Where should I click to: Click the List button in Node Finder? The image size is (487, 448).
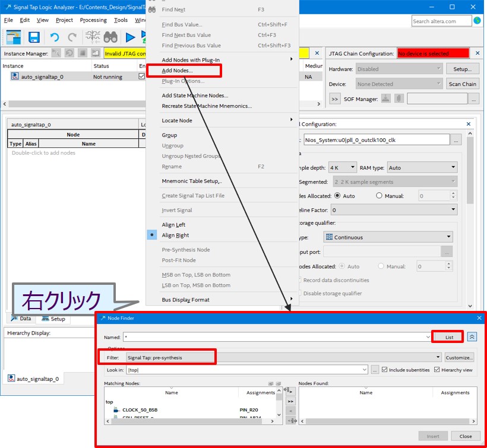(449, 337)
